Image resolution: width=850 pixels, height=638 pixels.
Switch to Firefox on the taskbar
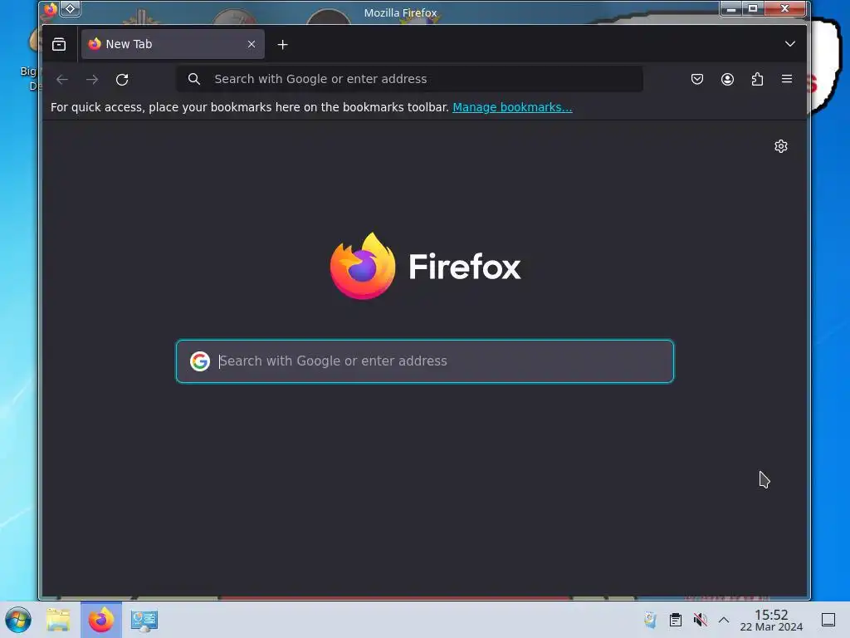pos(101,620)
